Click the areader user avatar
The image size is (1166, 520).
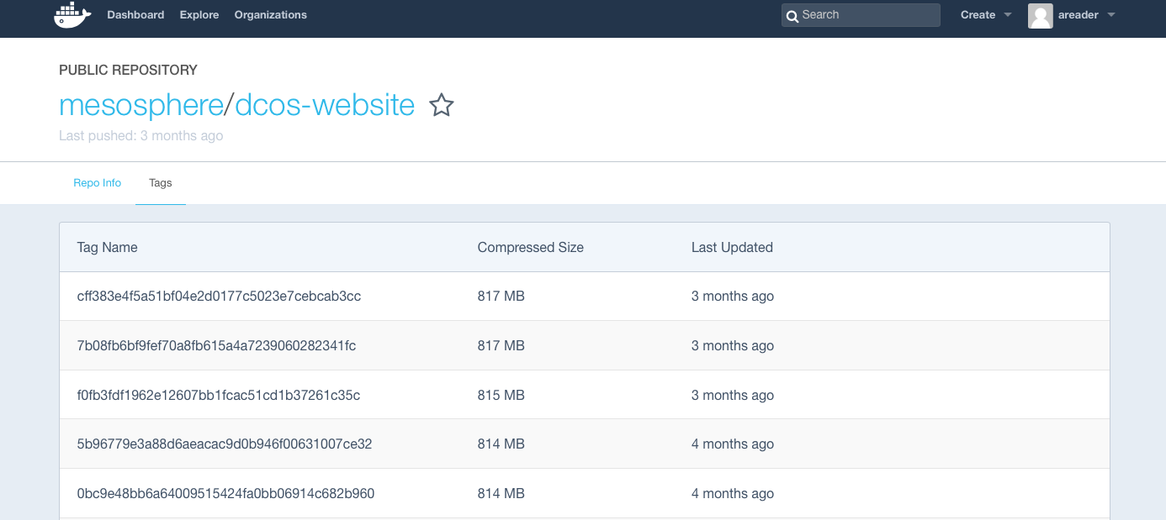[1041, 15]
